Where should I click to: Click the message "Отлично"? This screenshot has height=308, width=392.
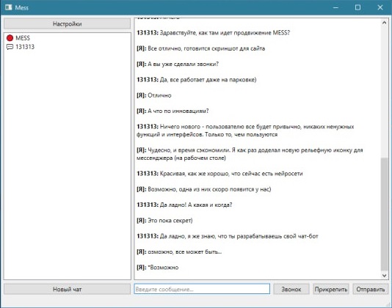point(153,95)
